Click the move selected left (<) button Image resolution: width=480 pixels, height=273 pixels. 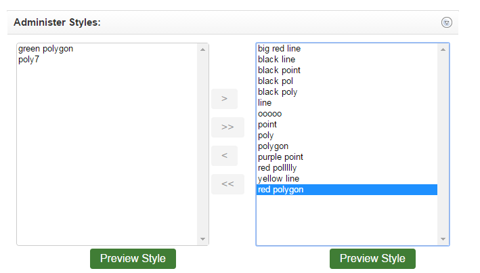point(224,156)
